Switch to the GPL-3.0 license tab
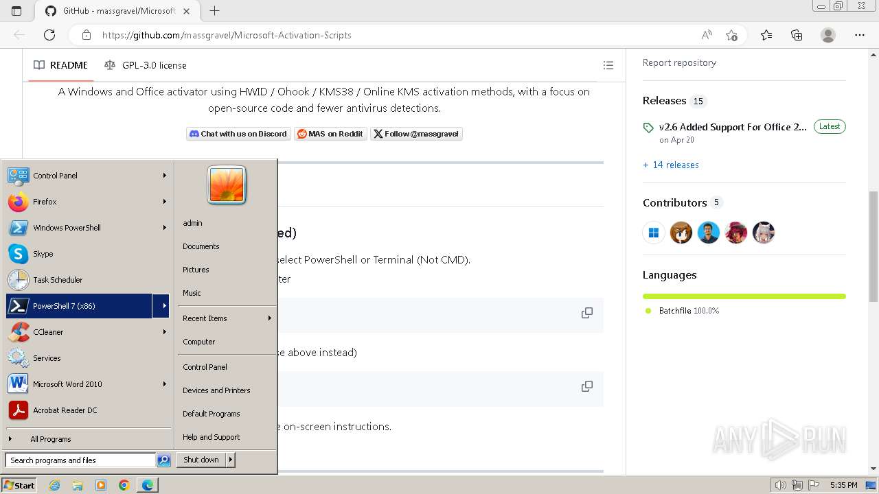Screen dimensions: 879x494 (146, 65)
